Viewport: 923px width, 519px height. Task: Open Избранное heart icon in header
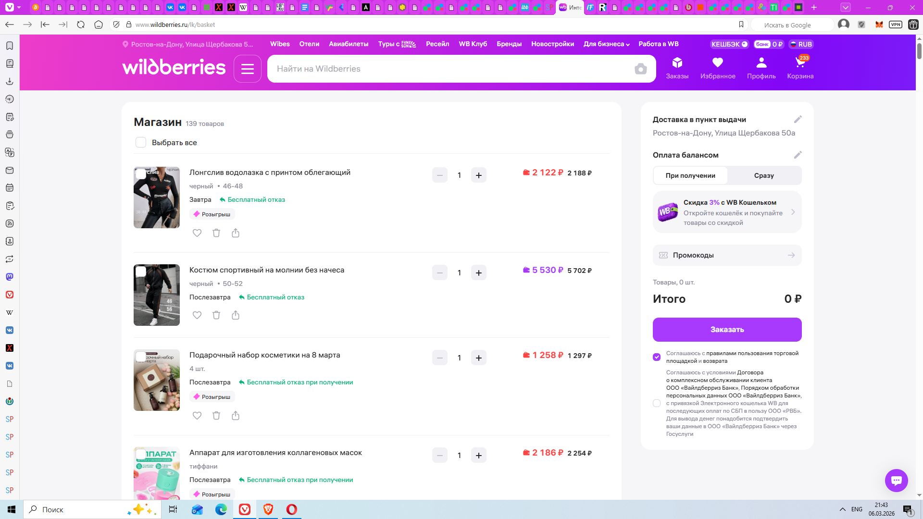click(x=717, y=63)
